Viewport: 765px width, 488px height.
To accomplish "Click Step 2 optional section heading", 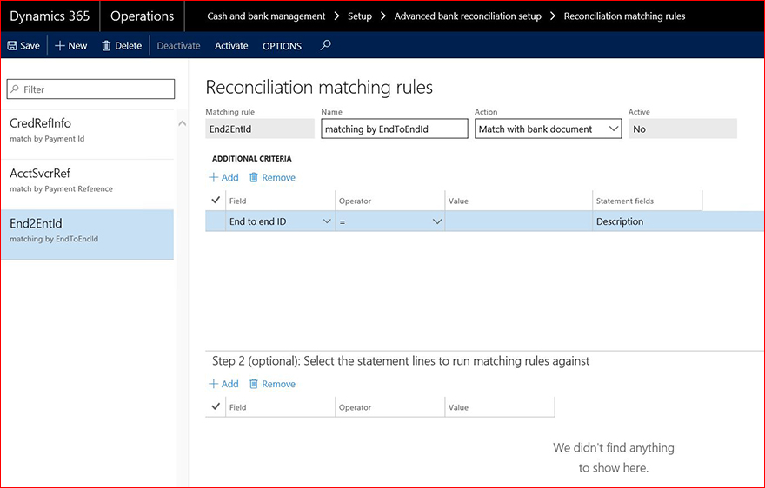I will coord(401,361).
